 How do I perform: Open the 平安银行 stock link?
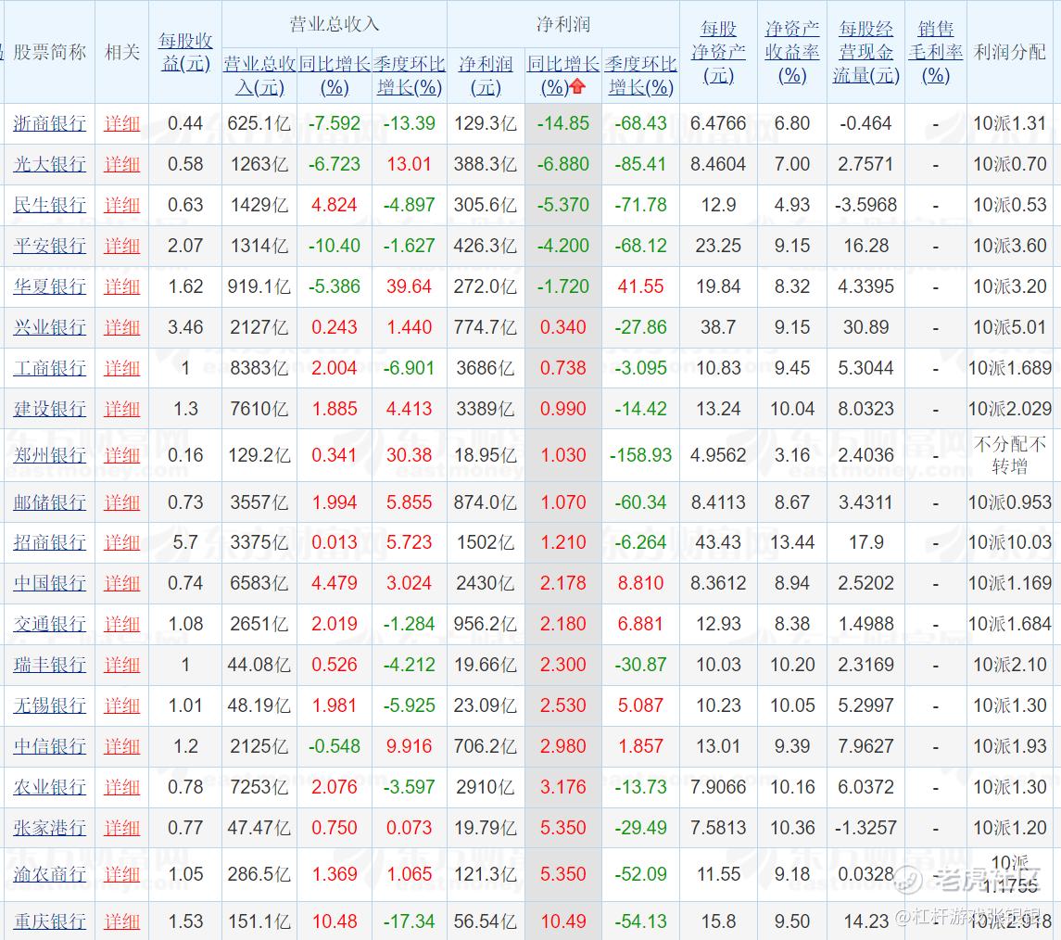(x=49, y=246)
